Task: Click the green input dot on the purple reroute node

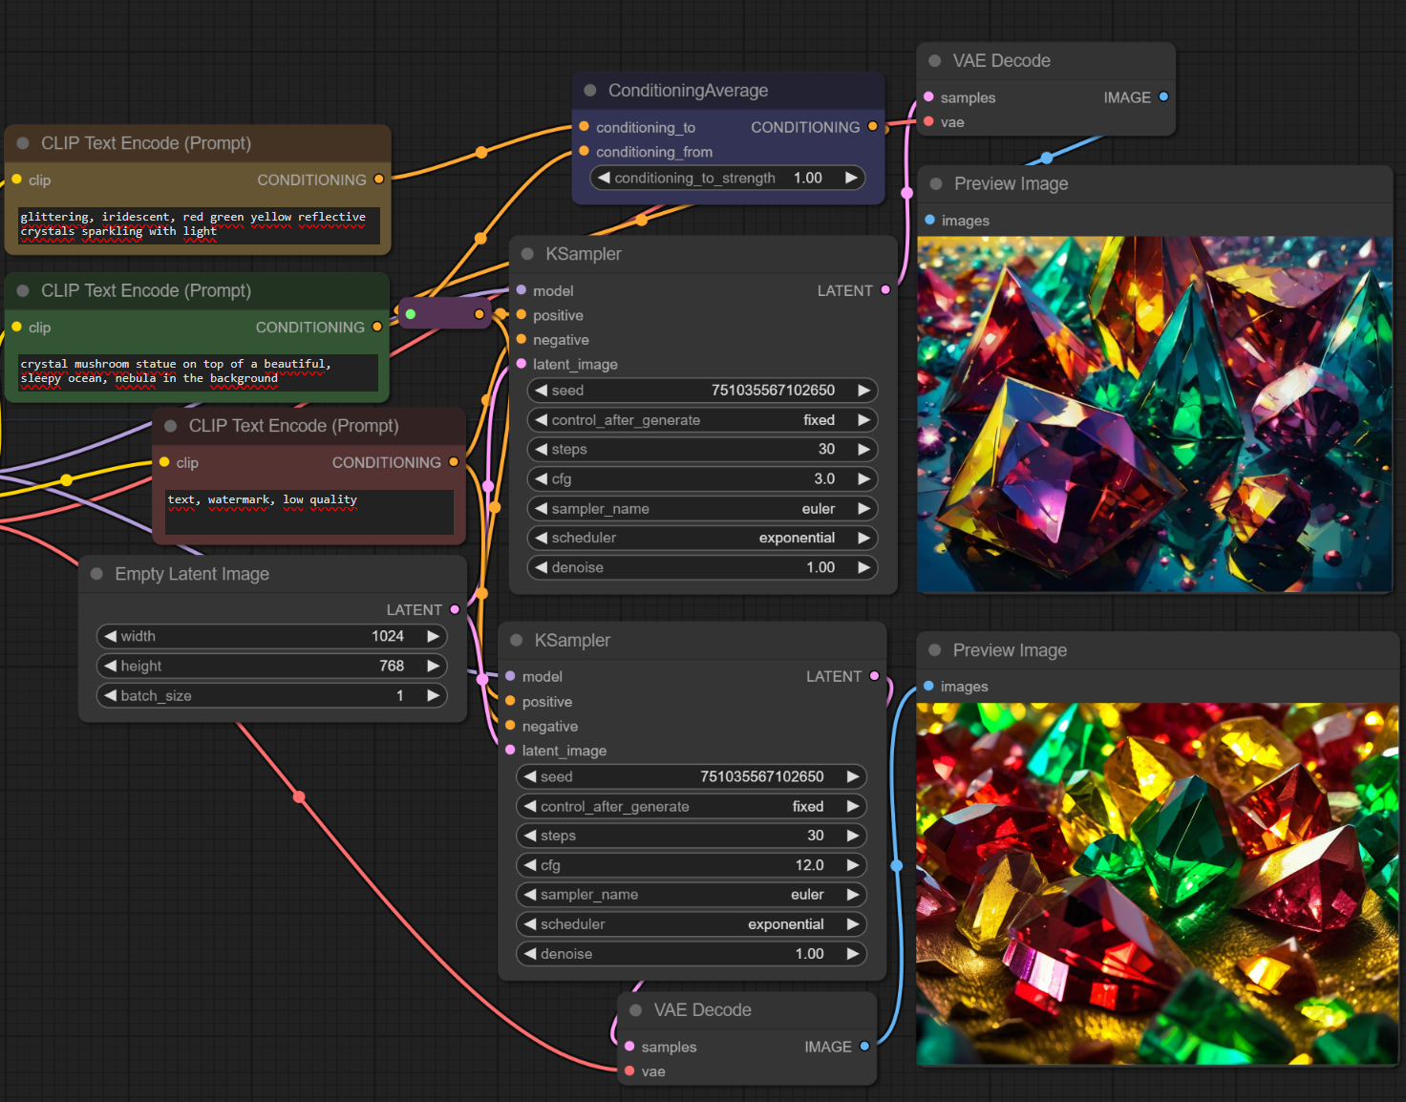Action: (411, 314)
